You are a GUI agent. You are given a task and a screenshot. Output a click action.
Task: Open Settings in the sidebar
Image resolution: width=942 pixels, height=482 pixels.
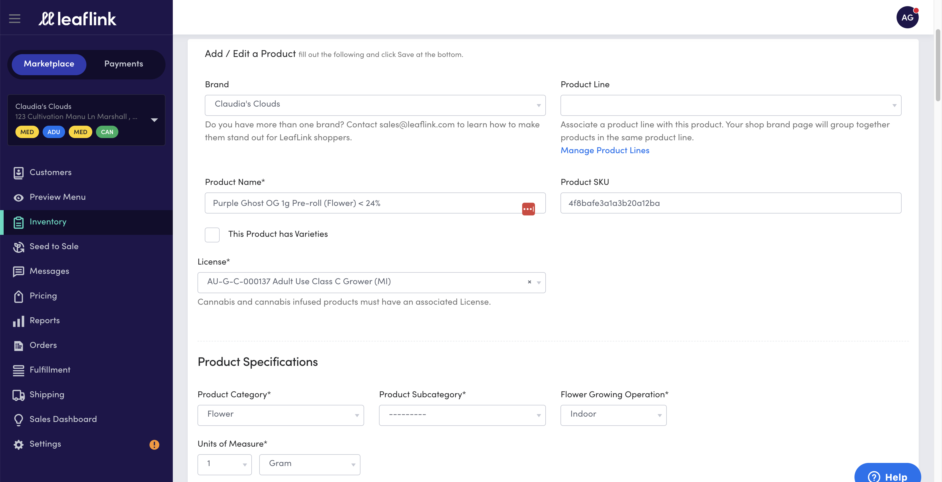click(86, 444)
